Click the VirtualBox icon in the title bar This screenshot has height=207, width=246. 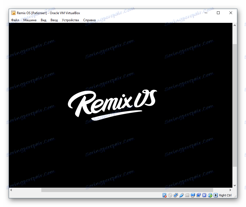pyautogui.click(x=13, y=13)
